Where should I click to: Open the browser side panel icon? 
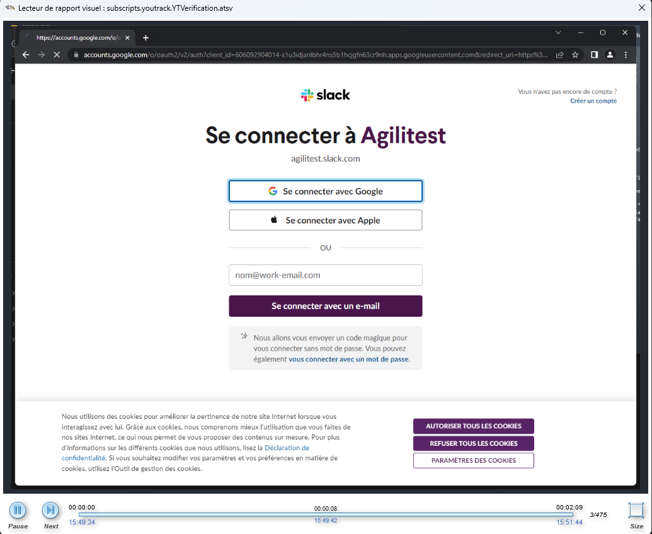pos(594,55)
